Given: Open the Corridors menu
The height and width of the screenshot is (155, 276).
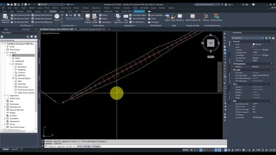Looking at the screenshot, I should 116,8.
